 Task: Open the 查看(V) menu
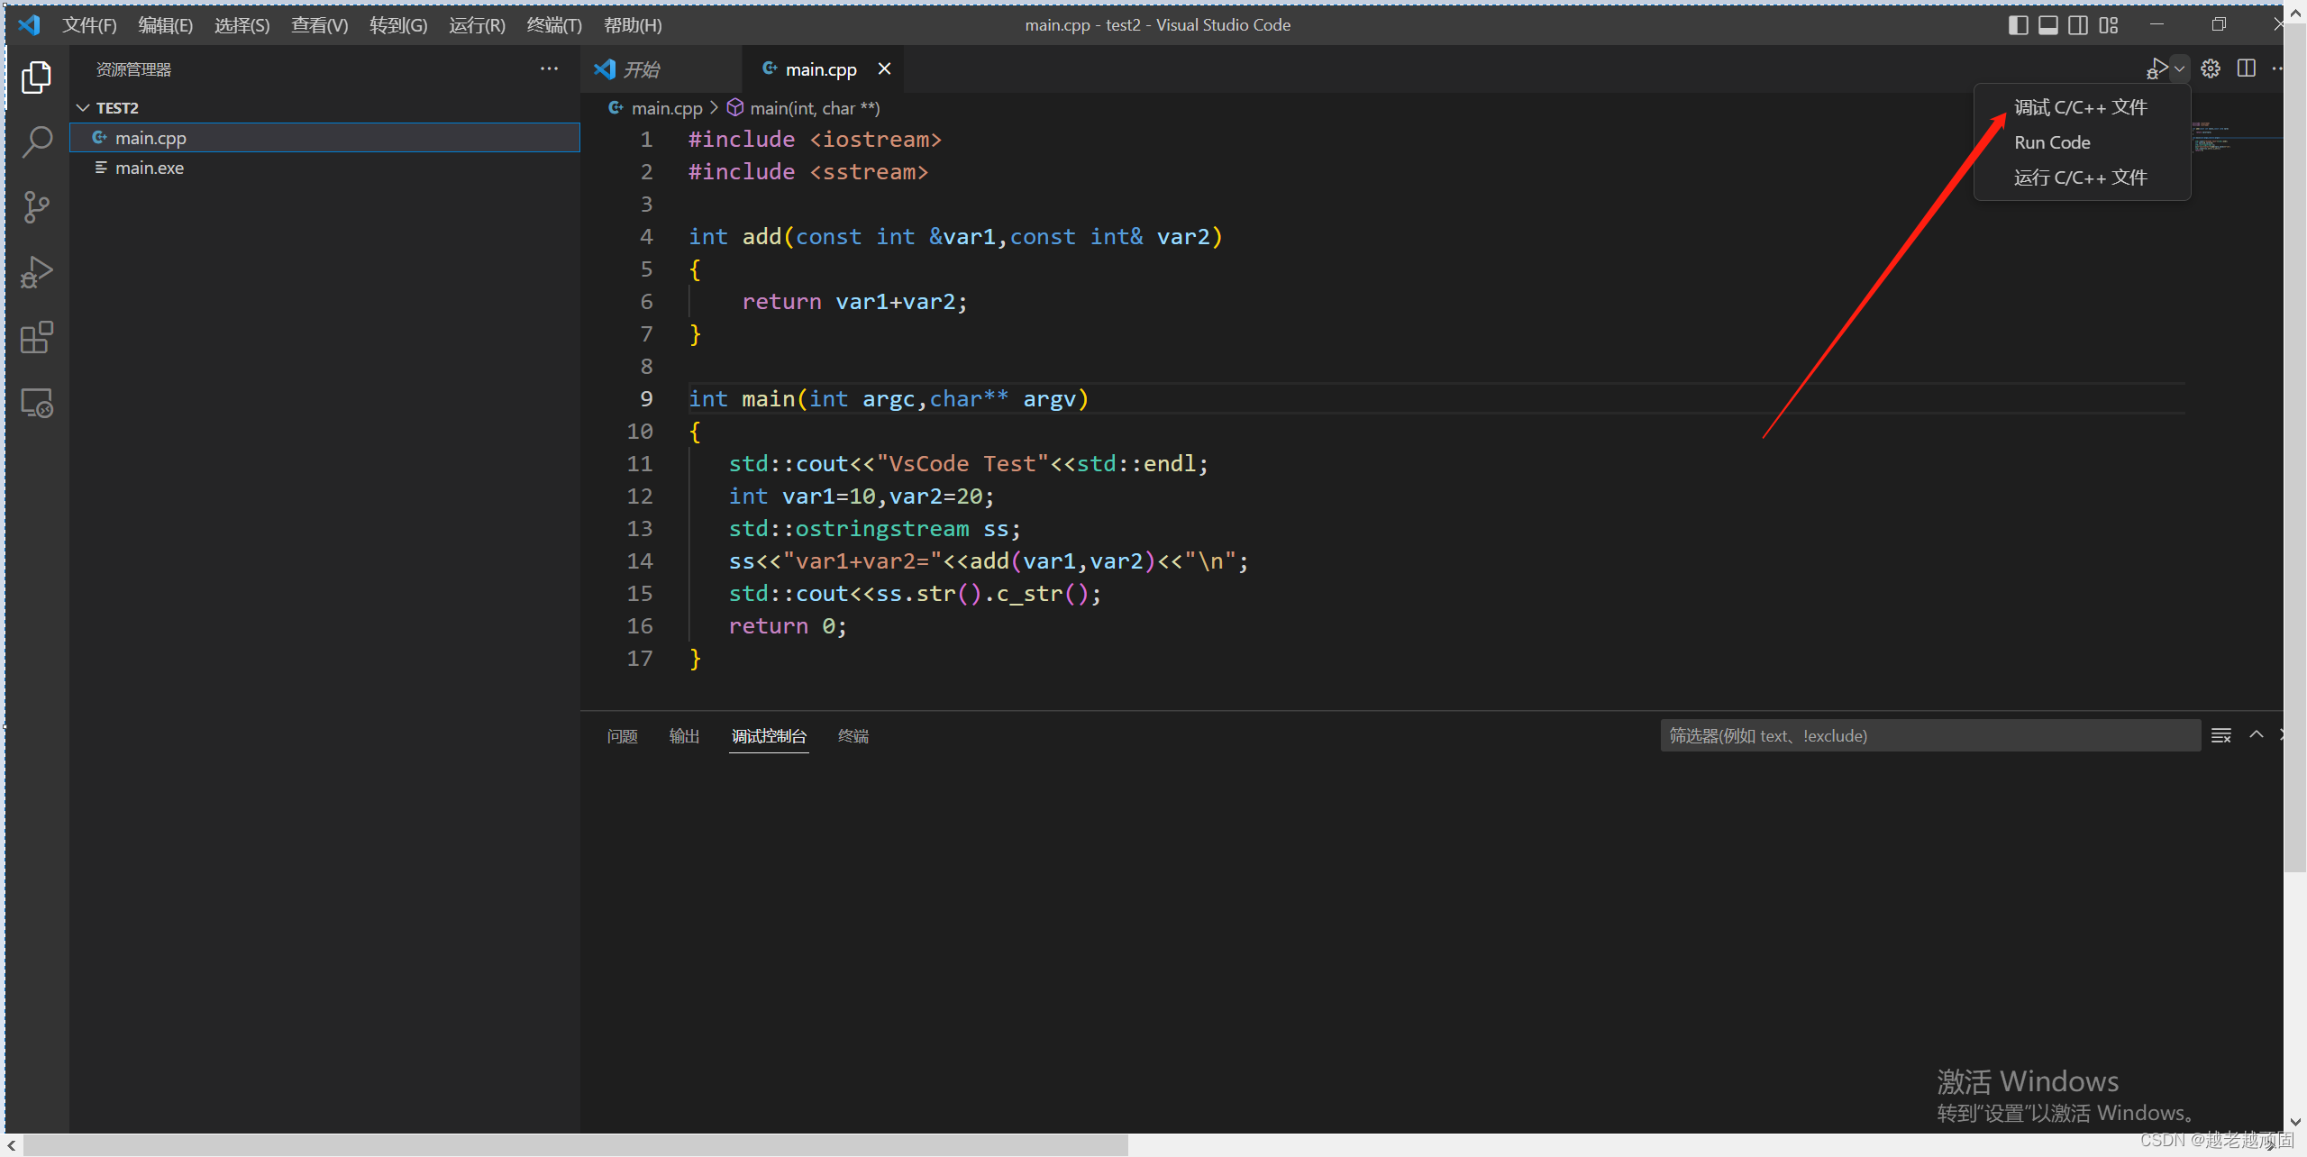319,24
